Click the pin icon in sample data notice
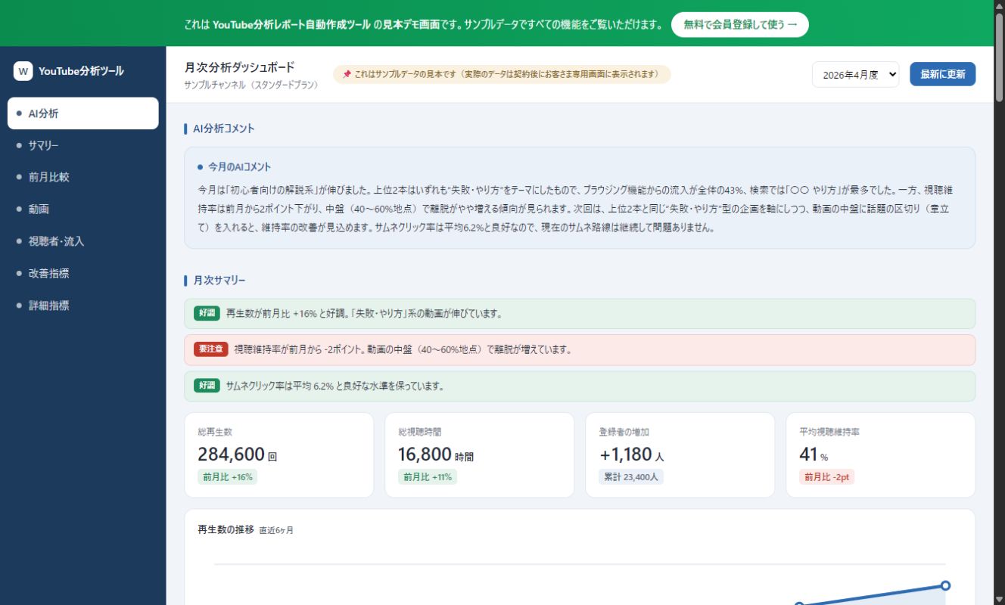 (x=347, y=74)
